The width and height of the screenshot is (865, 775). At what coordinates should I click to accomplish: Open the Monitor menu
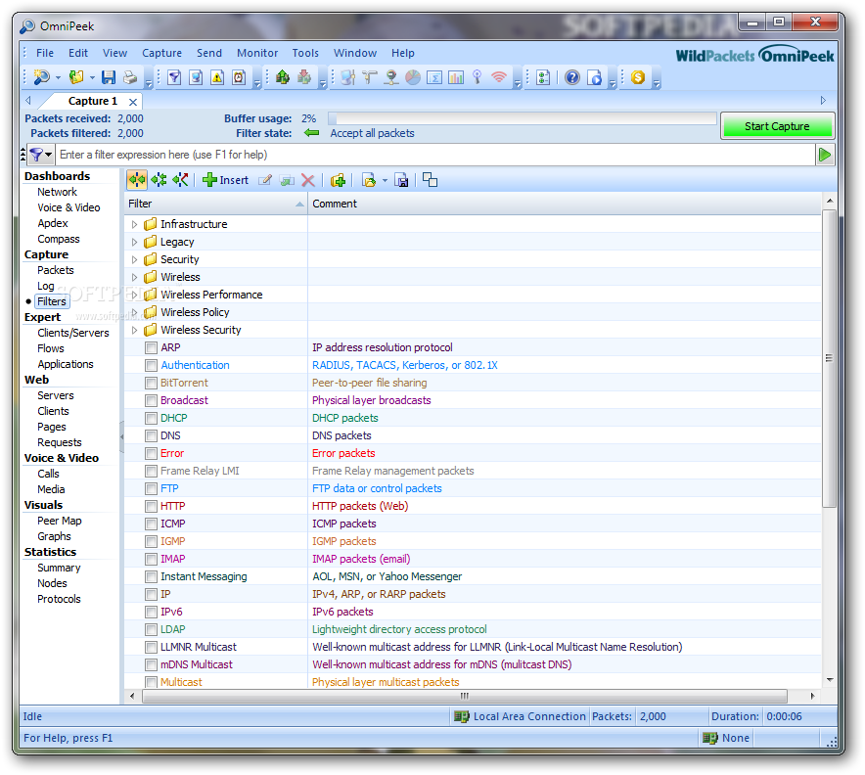[257, 53]
